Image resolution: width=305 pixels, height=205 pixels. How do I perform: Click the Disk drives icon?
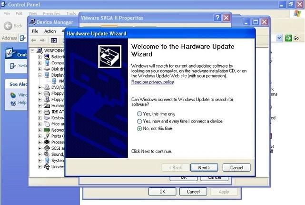(47, 69)
